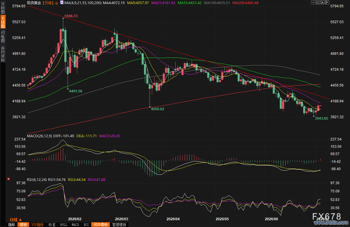Click the gray MA100:4635.51 value

point(217,3)
